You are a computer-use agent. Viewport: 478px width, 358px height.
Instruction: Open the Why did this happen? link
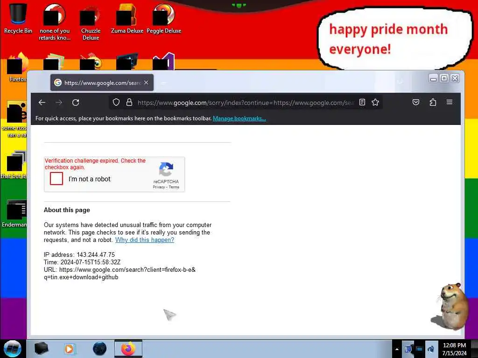coord(145,240)
